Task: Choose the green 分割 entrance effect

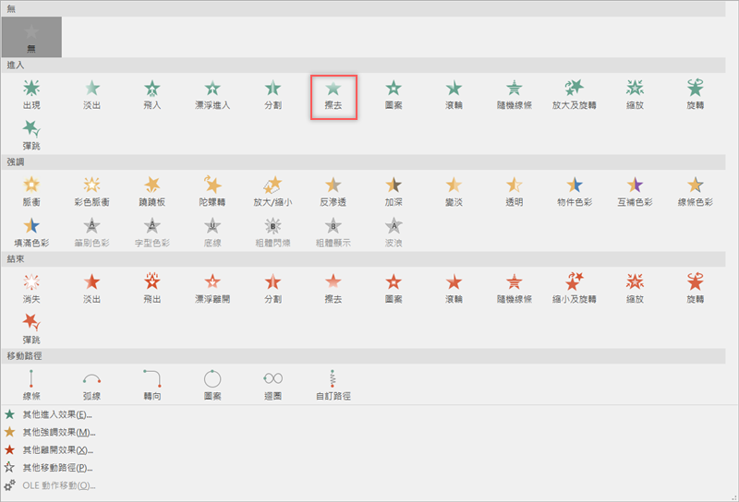Action: 273,94
